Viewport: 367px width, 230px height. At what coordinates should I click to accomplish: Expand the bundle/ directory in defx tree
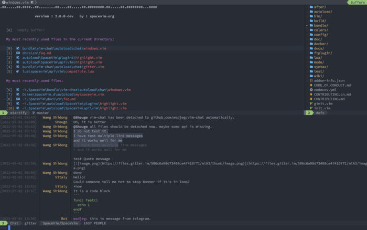(x=320, y=25)
